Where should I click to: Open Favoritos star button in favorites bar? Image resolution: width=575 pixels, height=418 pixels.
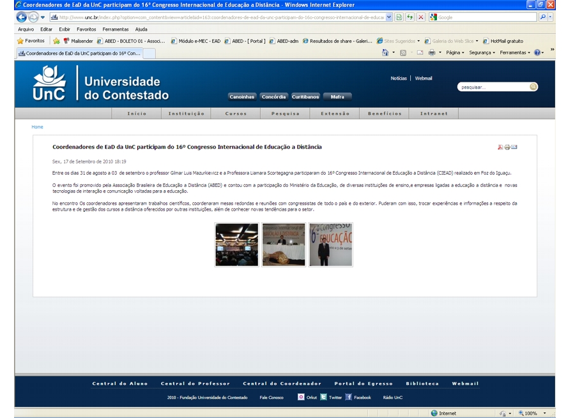(x=31, y=41)
